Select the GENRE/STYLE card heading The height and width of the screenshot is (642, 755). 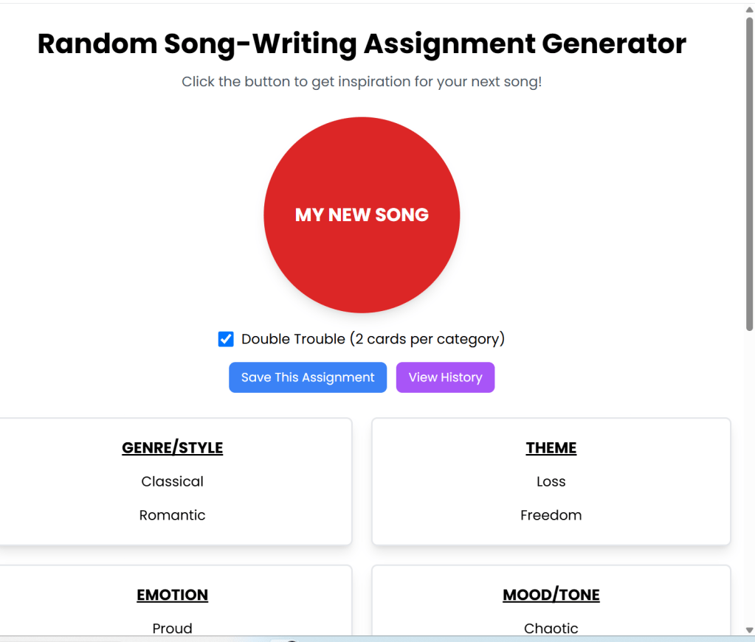point(172,447)
